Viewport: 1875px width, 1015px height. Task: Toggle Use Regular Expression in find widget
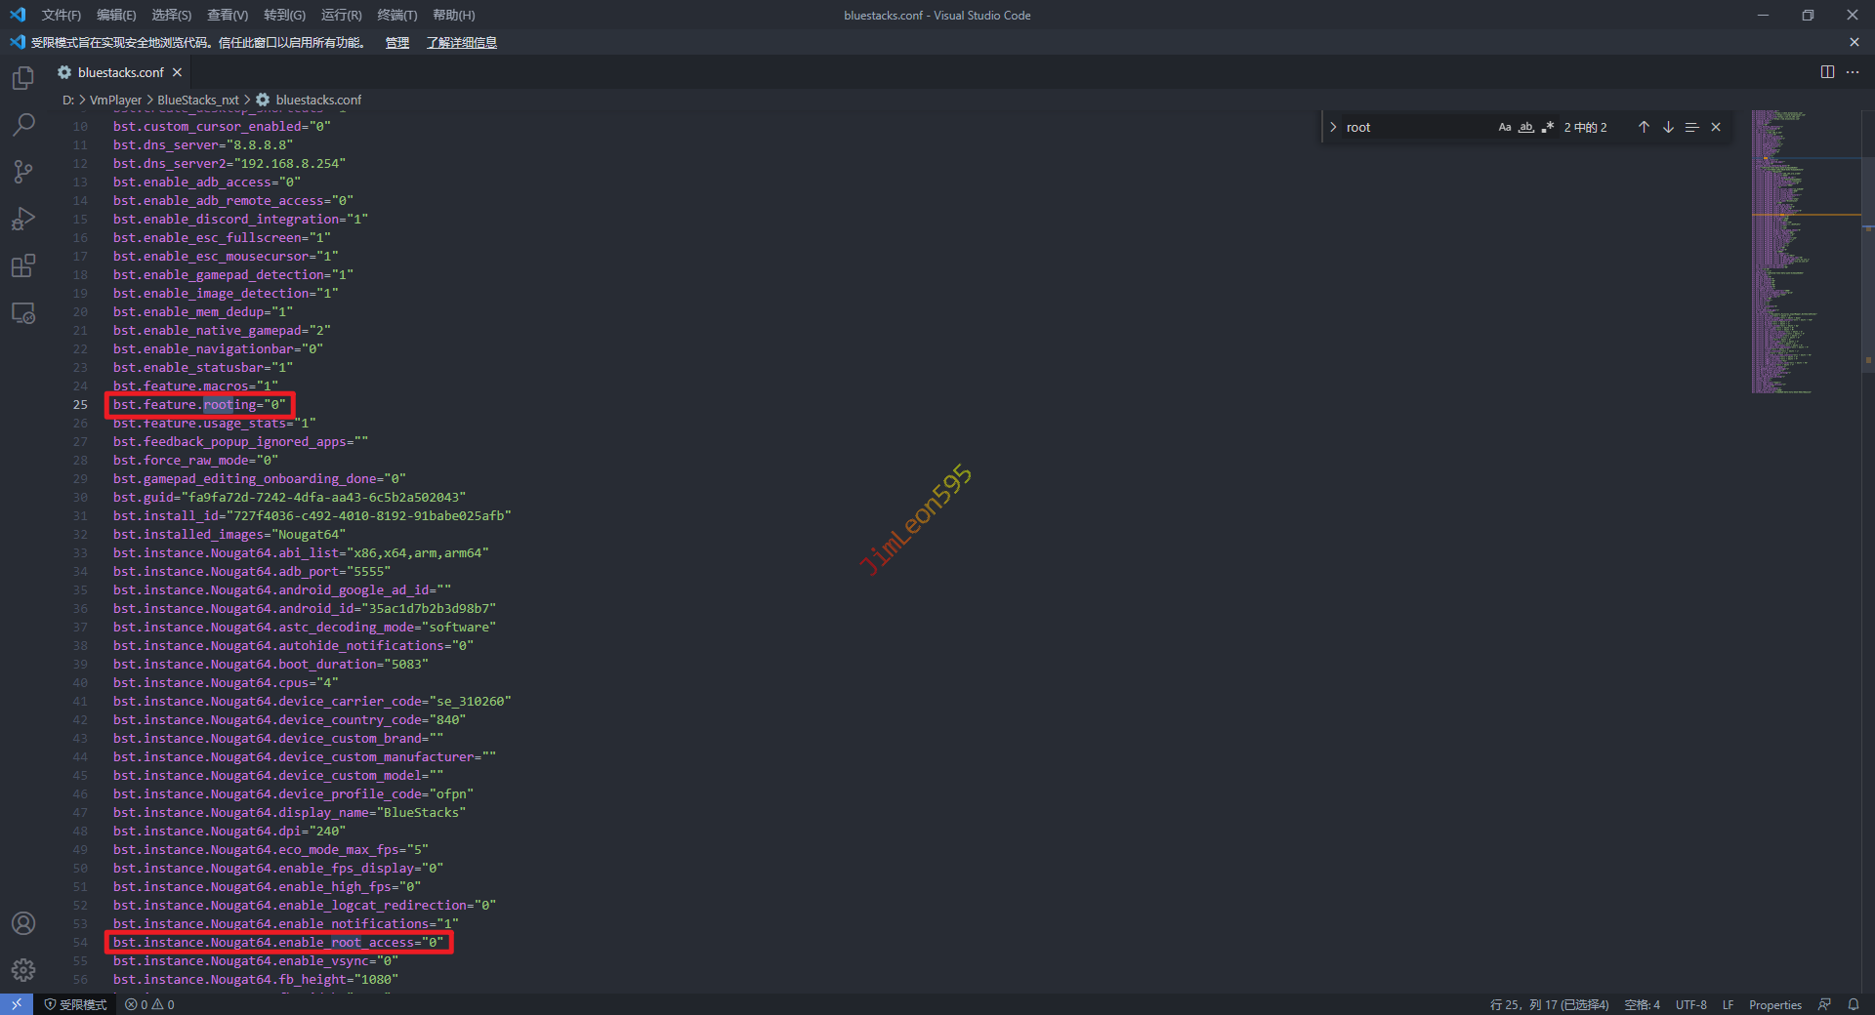pos(1548,128)
